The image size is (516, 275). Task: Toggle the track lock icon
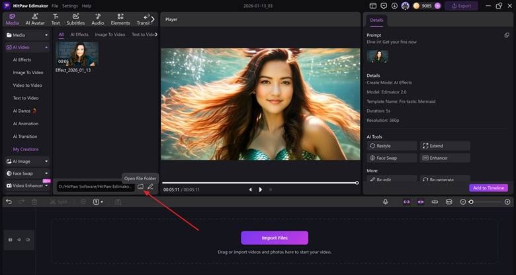tap(11, 240)
